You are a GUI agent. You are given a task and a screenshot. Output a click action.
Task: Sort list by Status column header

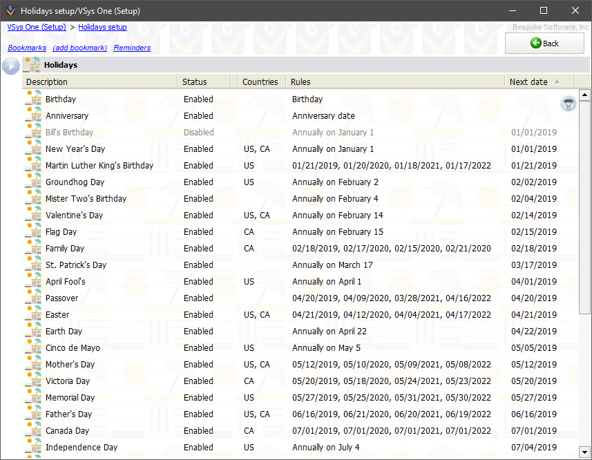[195, 82]
